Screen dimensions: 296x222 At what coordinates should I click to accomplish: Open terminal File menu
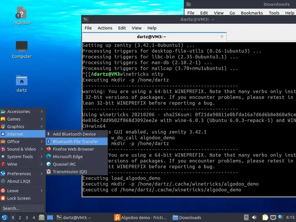click(x=88, y=28)
